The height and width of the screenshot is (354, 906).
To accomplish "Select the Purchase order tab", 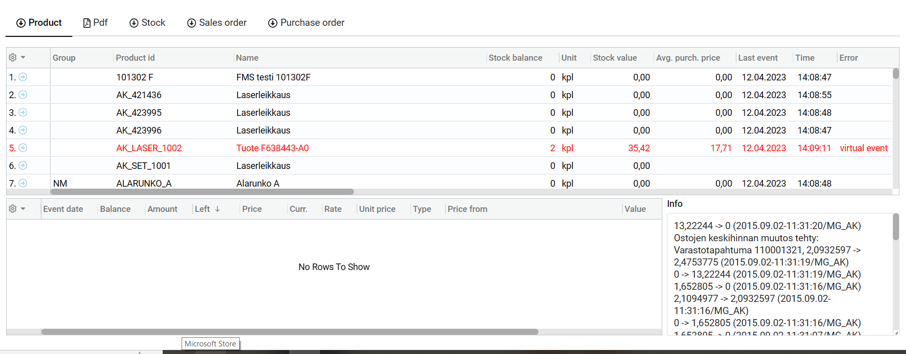I will point(306,23).
